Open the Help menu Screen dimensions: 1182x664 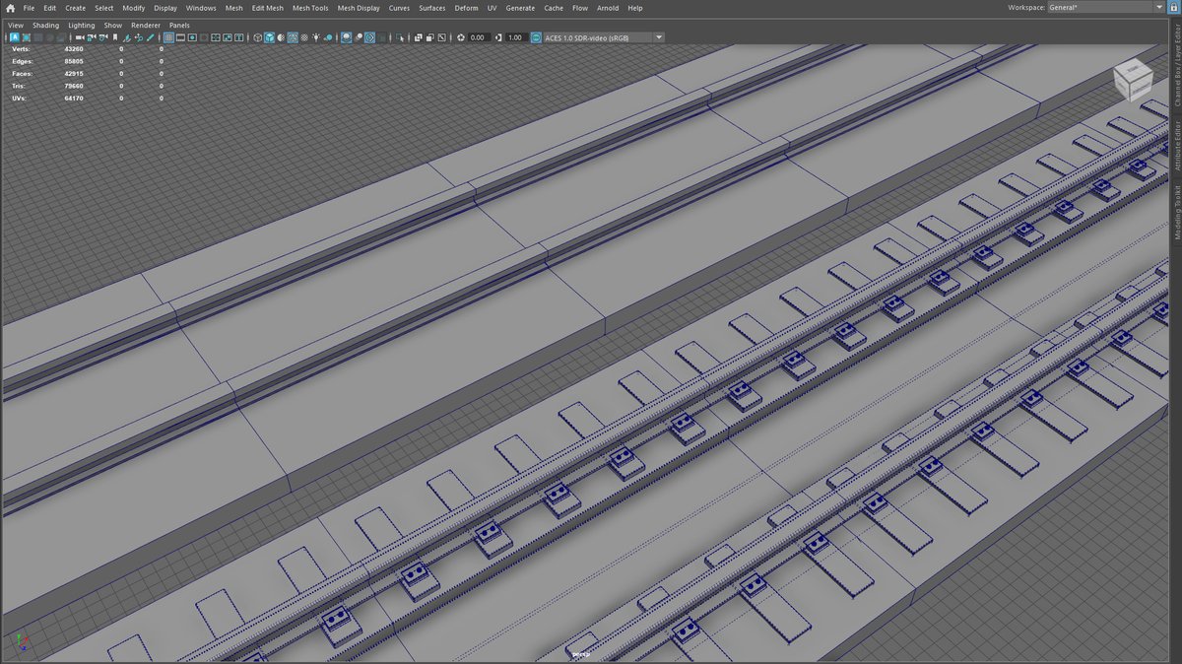point(635,8)
